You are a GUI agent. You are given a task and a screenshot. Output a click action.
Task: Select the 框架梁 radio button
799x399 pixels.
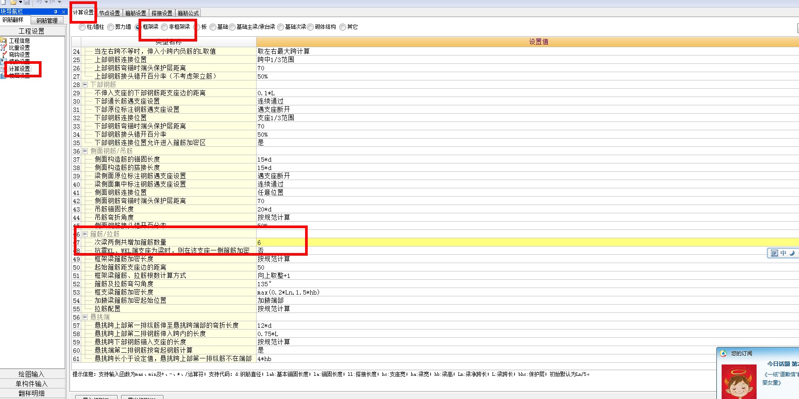[x=138, y=27]
